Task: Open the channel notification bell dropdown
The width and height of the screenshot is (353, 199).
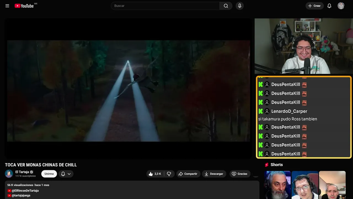Action: click(66, 174)
